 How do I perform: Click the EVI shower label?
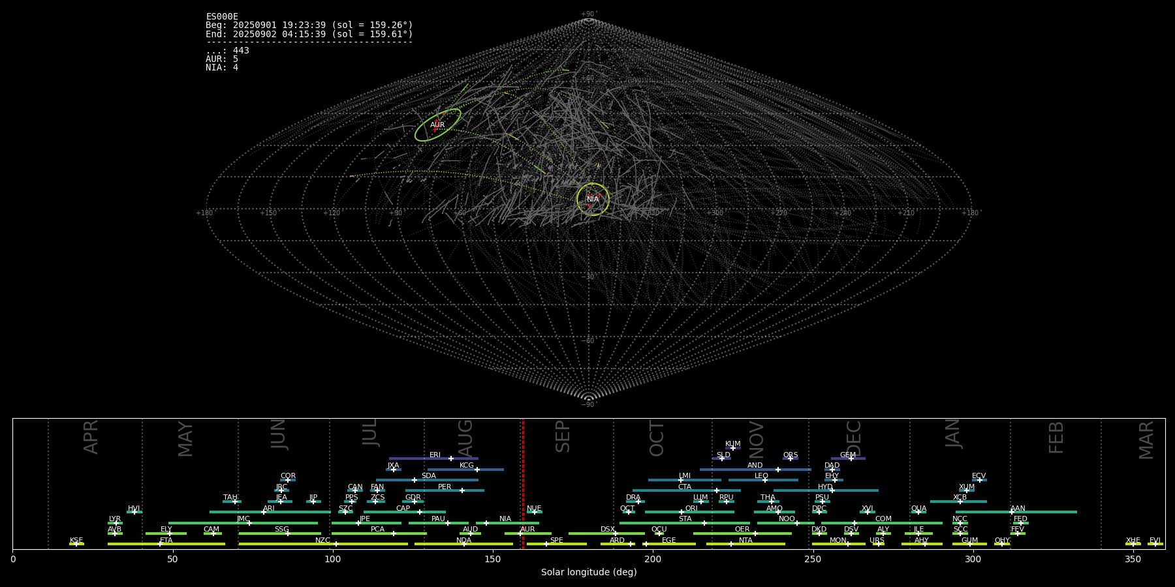point(1155,541)
